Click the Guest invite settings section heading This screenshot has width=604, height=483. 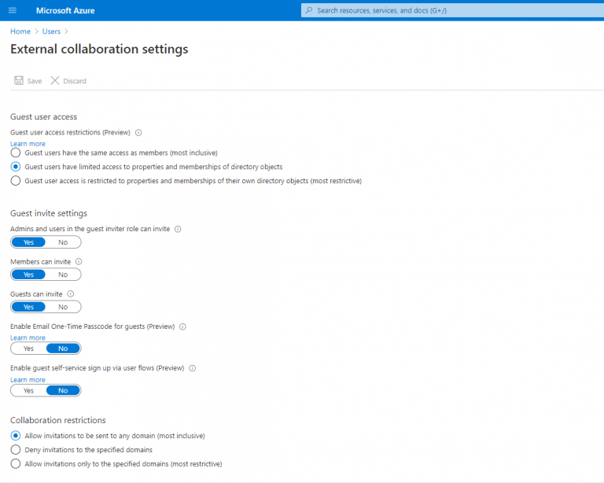pos(49,213)
